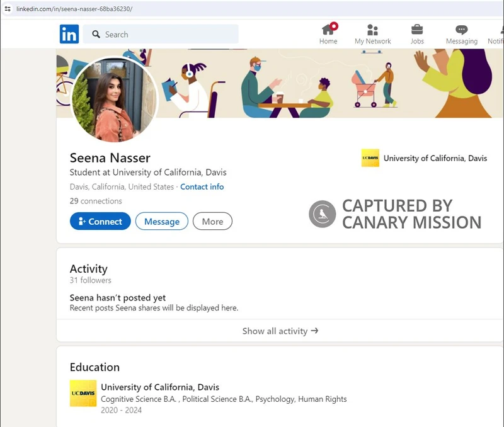Open Seena Nasser's profile photo

114,100
